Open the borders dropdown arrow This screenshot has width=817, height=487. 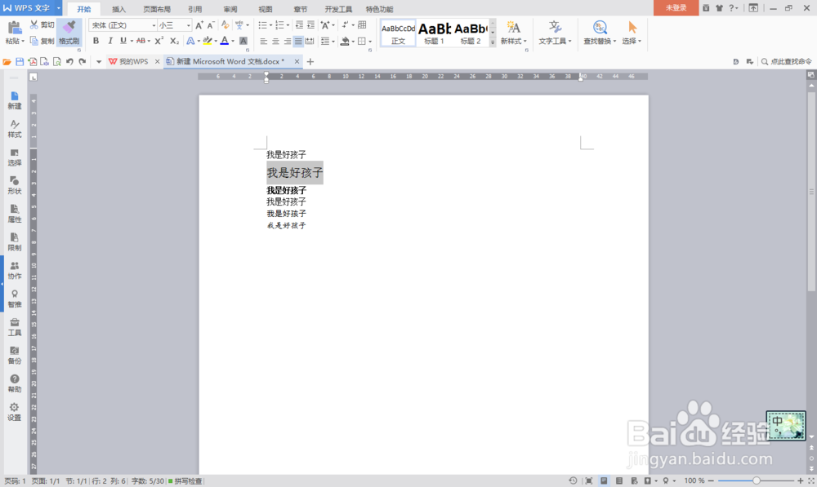pyautogui.click(x=370, y=41)
